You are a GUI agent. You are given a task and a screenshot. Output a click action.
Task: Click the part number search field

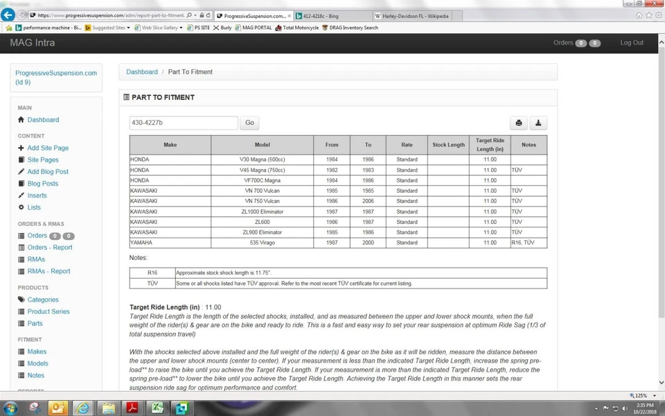[183, 123]
